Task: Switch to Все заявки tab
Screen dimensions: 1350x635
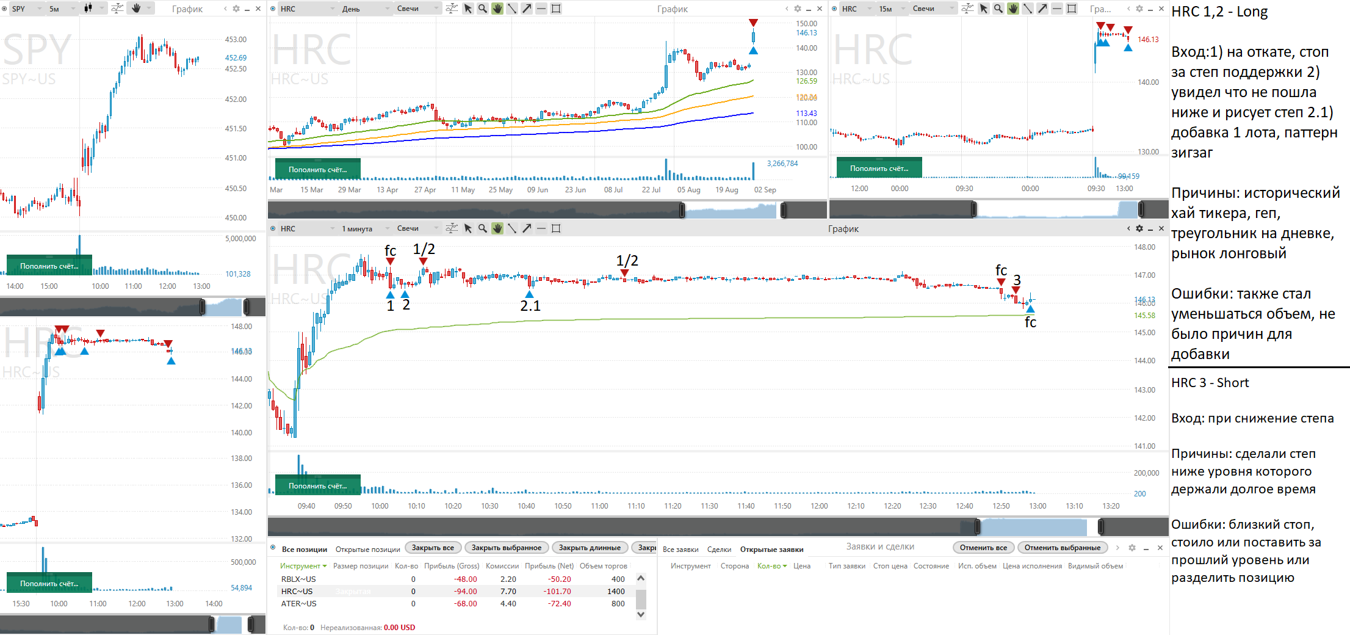Action: (x=680, y=549)
